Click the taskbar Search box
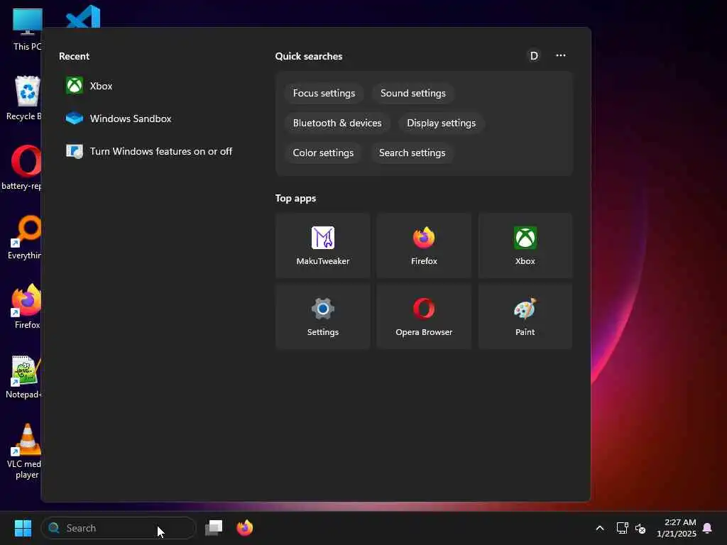 point(119,528)
